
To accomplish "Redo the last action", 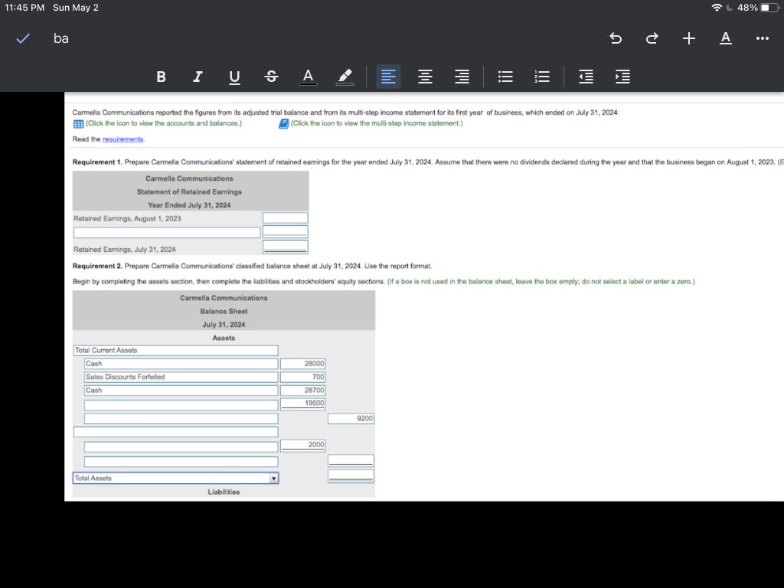I will click(x=652, y=38).
